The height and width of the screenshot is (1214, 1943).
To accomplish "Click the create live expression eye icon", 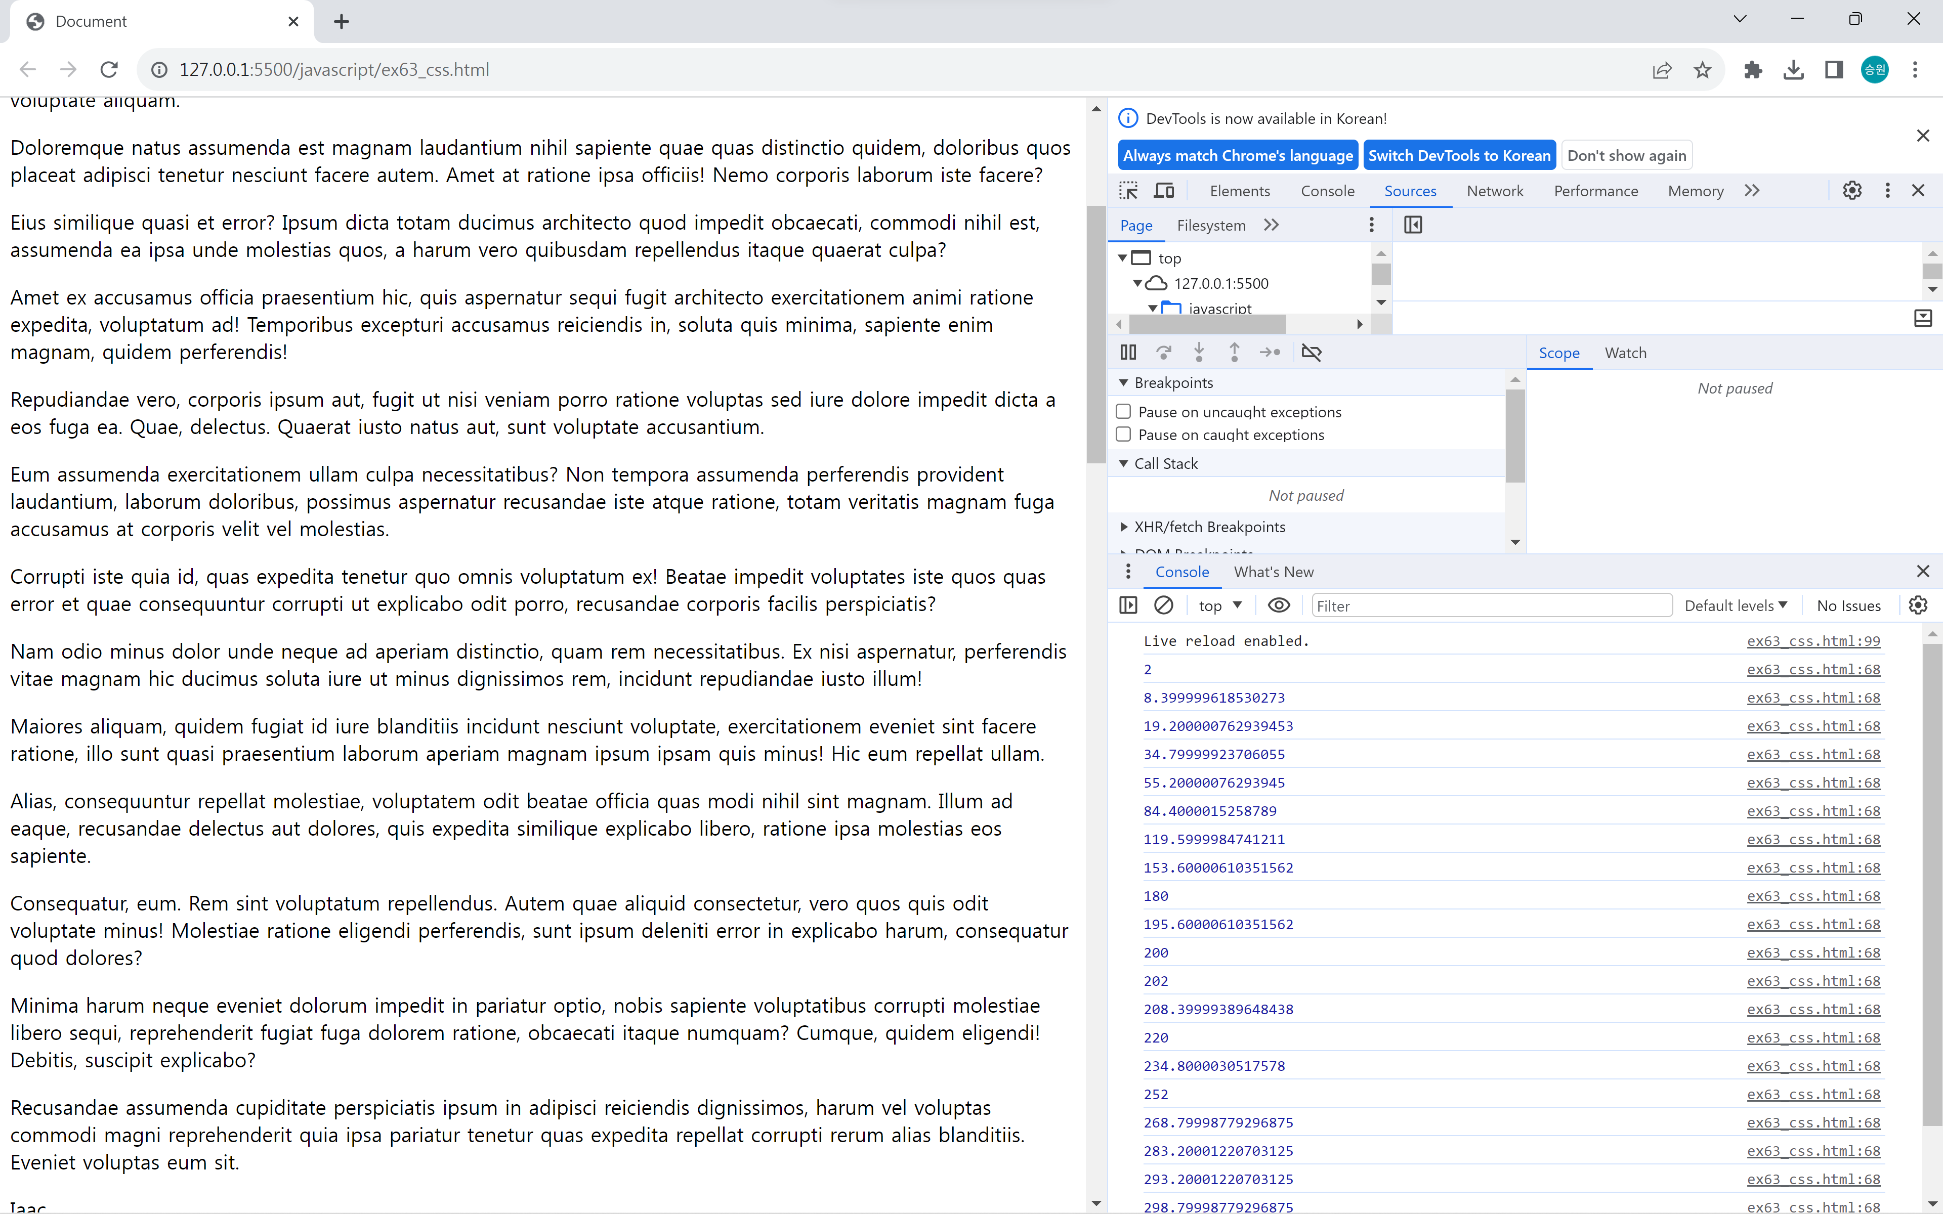I will tap(1278, 605).
